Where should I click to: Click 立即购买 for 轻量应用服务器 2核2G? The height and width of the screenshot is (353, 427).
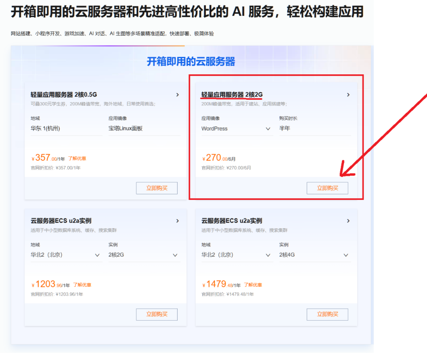coord(327,188)
